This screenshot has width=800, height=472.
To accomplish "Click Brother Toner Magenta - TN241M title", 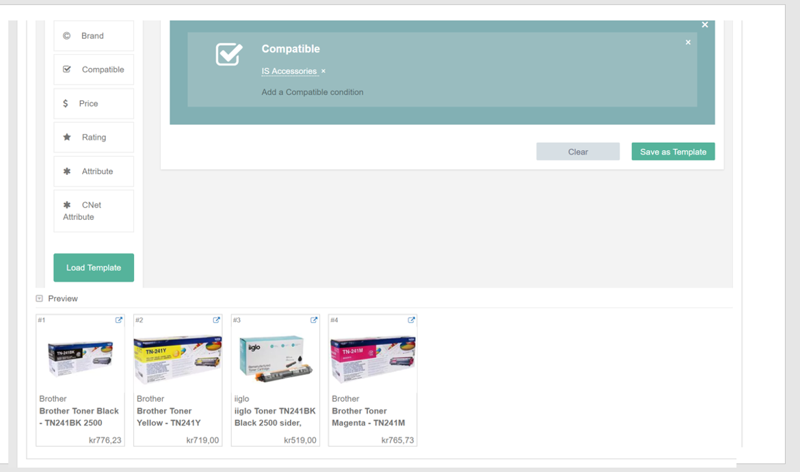I will tap(369, 417).
